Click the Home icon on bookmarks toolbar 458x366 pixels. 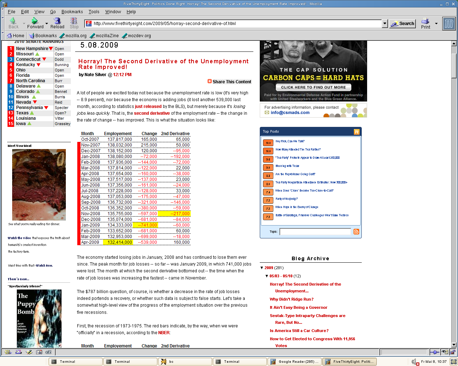coord(10,36)
